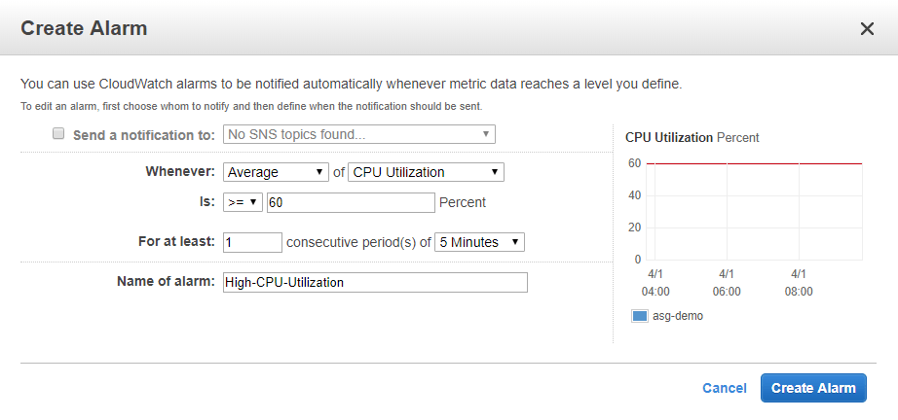The width and height of the screenshot is (898, 420).
Task: Expand the Average statistic dropdown
Action: tap(276, 172)
